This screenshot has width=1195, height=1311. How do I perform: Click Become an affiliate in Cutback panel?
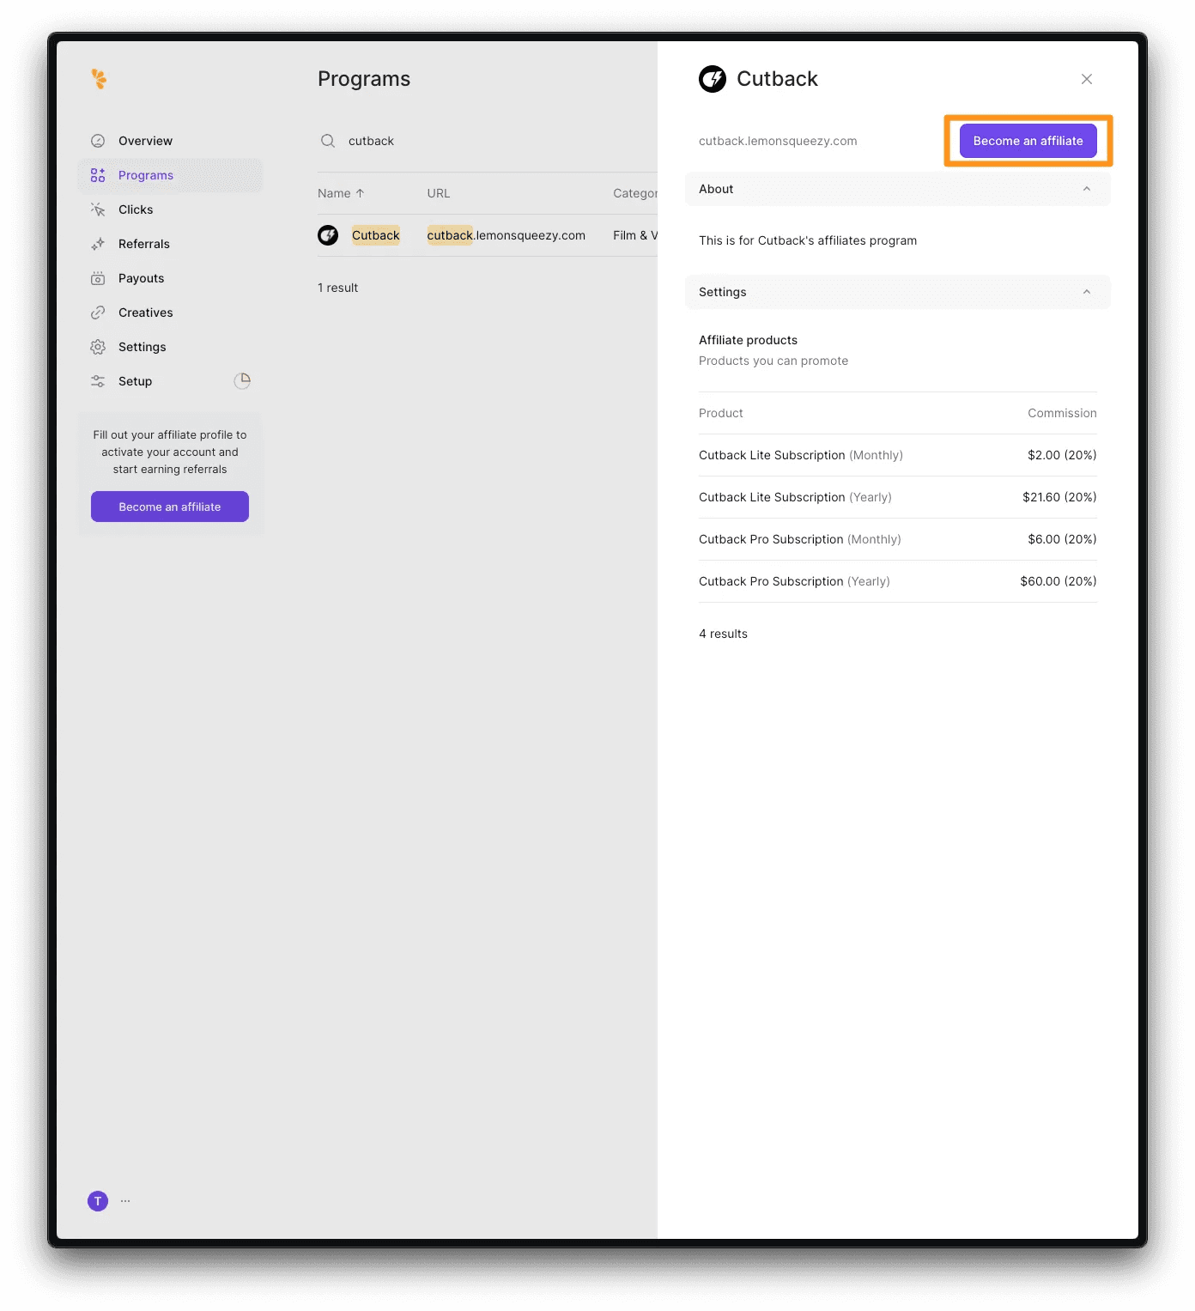1028,141
